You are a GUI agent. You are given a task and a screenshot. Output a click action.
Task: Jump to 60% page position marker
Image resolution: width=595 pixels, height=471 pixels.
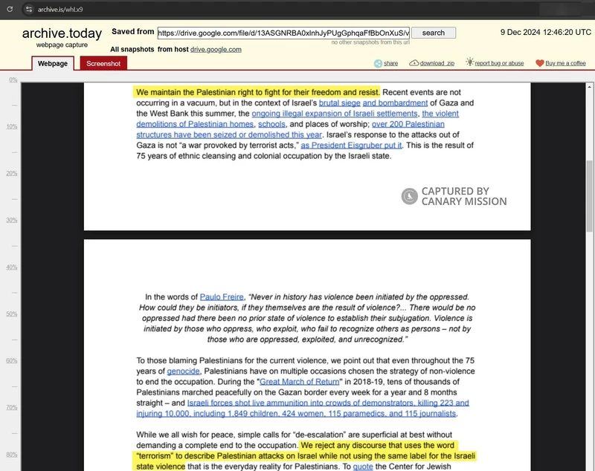click(x=12, y=360)
